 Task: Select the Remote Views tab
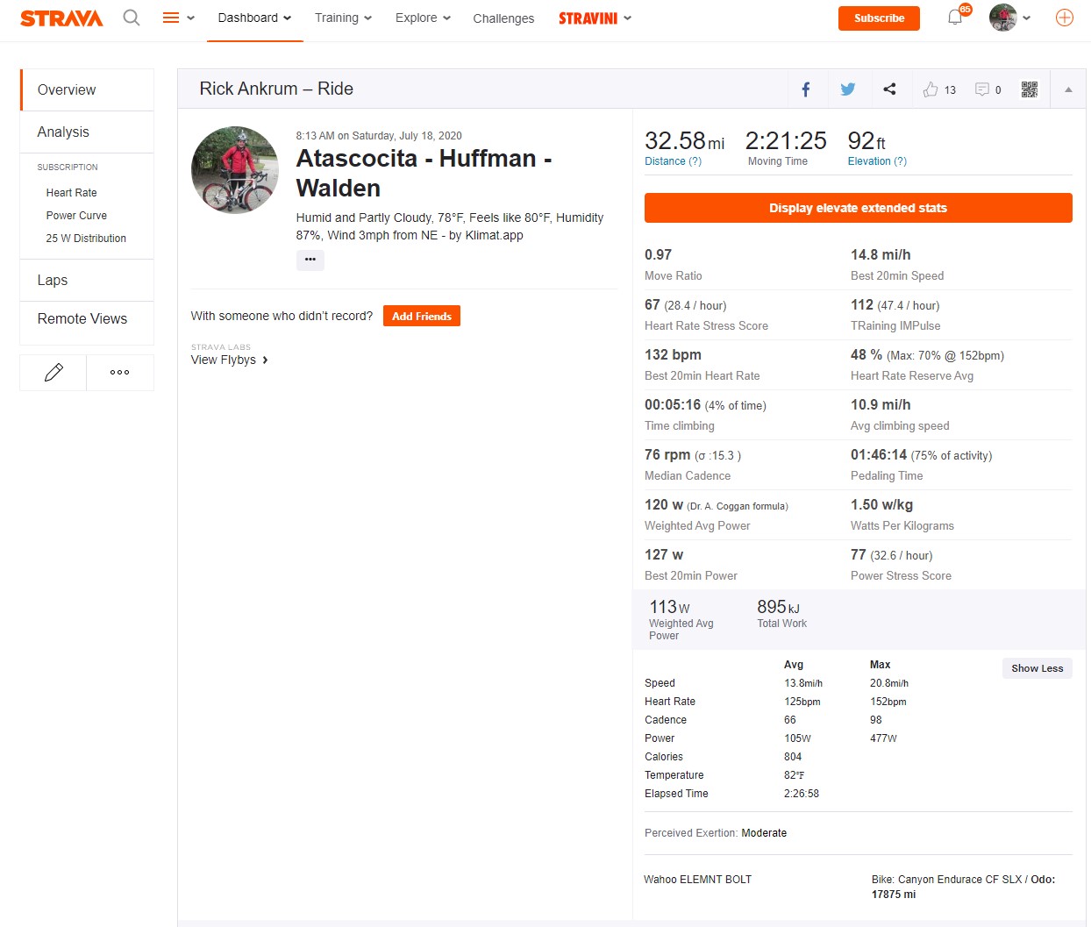pyautogui.click(x=88, y=319)
